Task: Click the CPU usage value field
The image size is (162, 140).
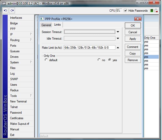Action: pos(119,10)
